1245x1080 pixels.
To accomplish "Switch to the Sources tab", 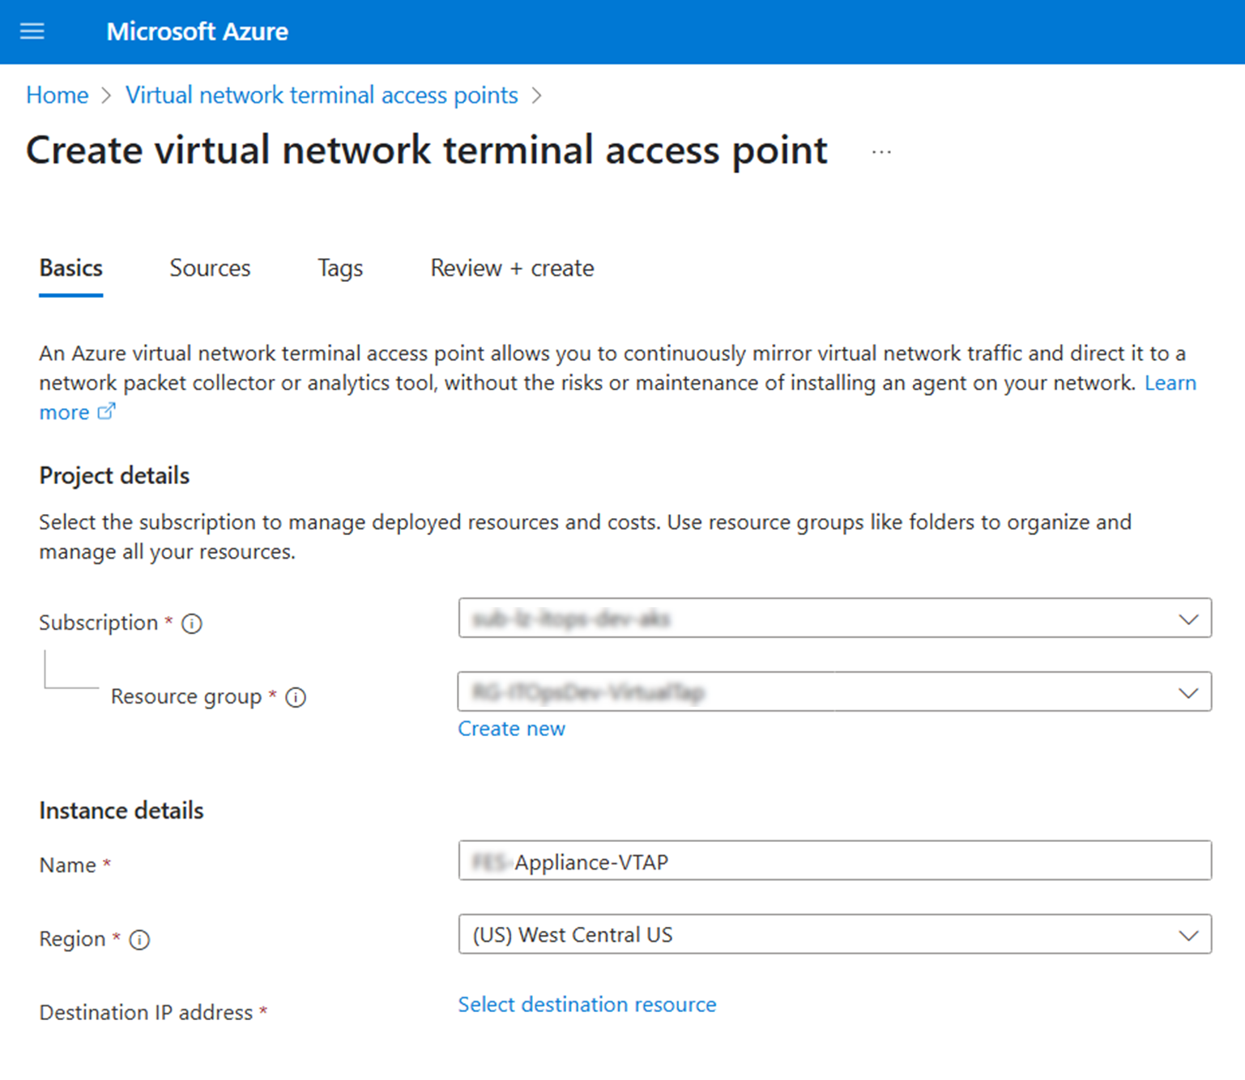I will pos(210,268).
